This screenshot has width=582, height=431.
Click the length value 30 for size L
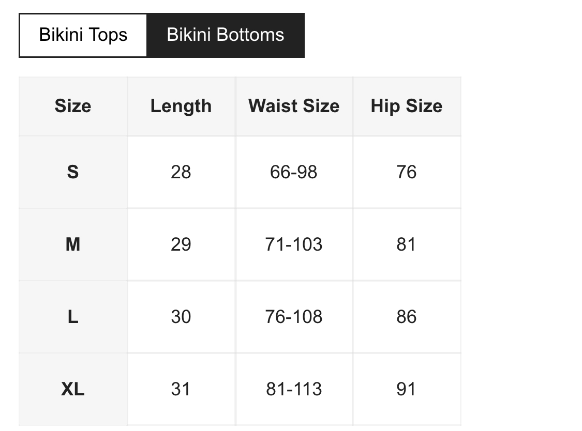tap(181, 316)
